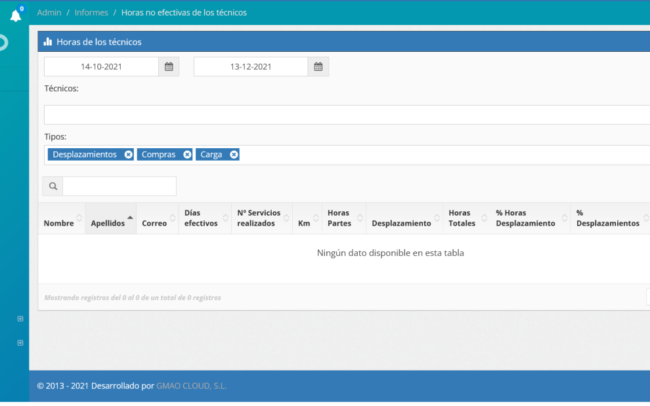Open the Horas no efectivas breadcrumb link
Viewport: 650px width, 406px height.
(x=184, y=12)
